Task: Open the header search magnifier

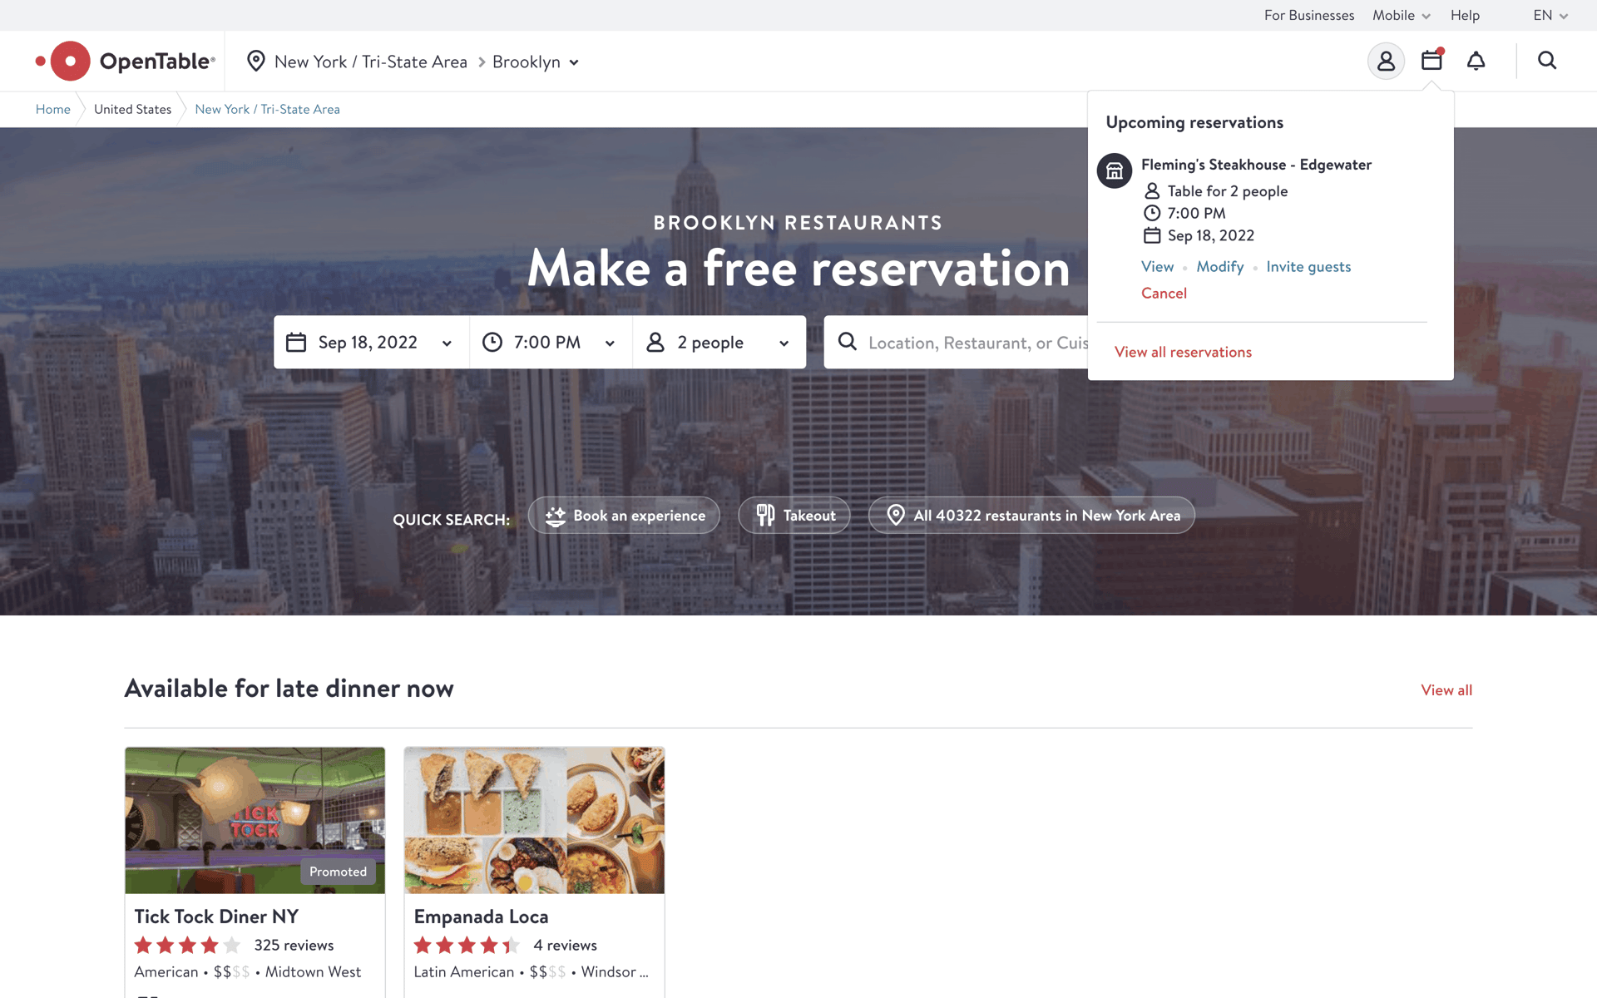Action: [x=1547, y=61]
